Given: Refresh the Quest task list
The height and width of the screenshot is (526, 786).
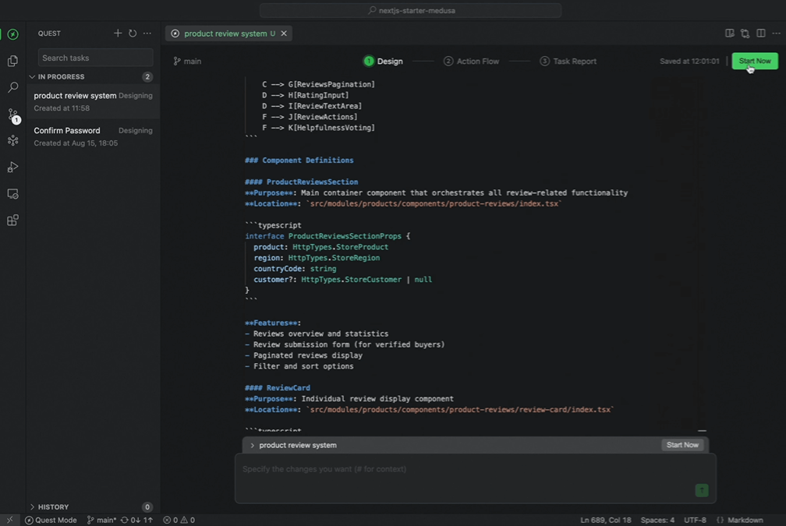Looking at the screenshot, I should pyautogui.click(x=133, y=33).
